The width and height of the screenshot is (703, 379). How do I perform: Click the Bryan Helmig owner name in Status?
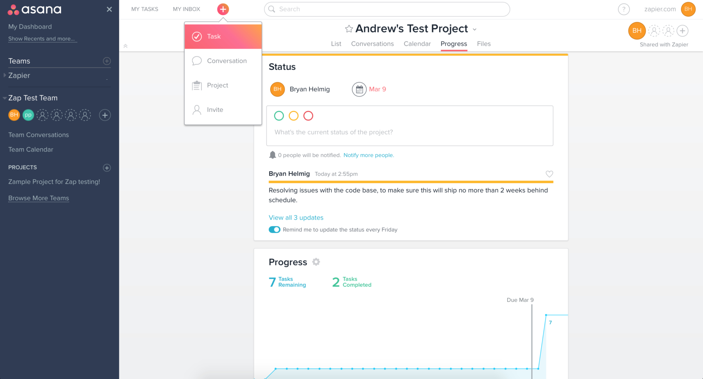click(x=310, y=89)
